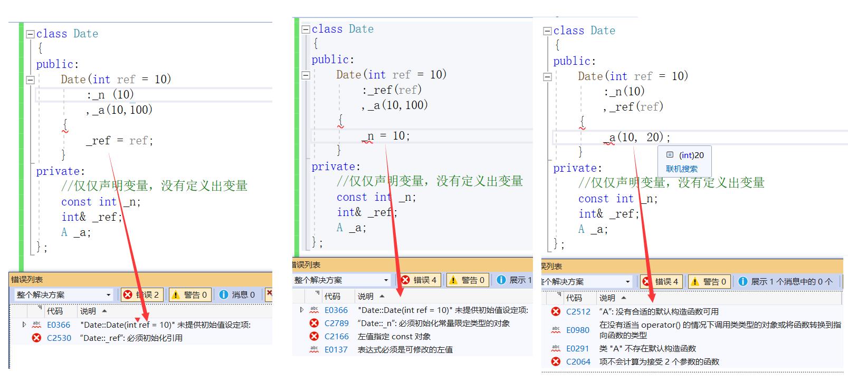Select description "A": 没有合适的默认构造函数可用
Viewport: 848px width, 383px height.
pyautogui.click(x=659, y=311)
